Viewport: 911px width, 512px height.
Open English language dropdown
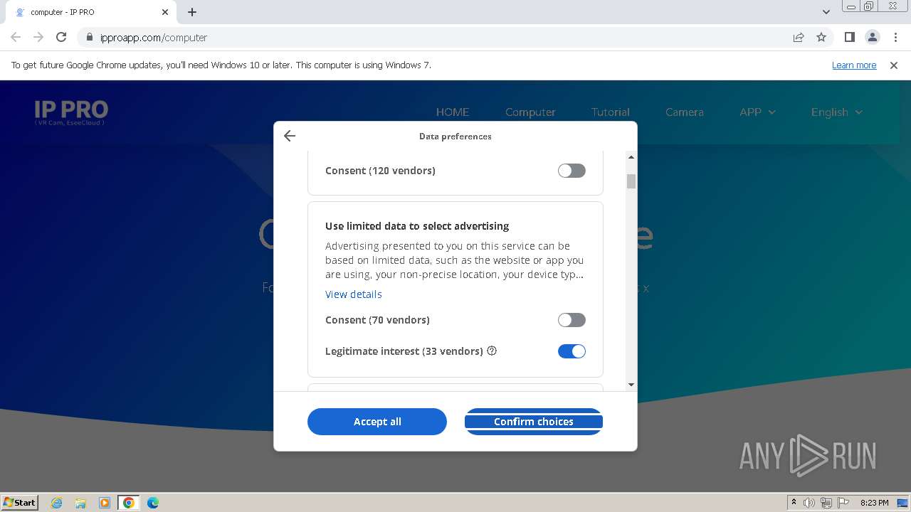pos(837,112)
